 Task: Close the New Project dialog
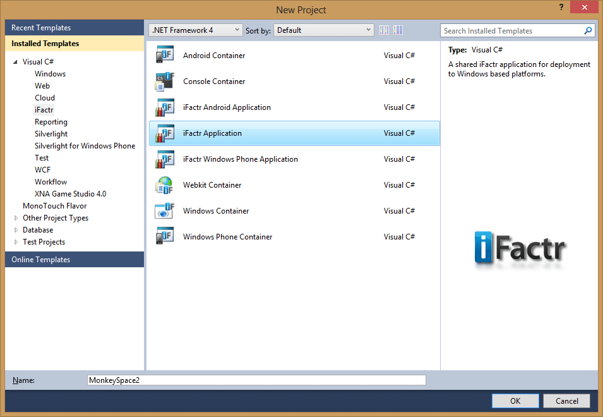click(x=584, y=8)
